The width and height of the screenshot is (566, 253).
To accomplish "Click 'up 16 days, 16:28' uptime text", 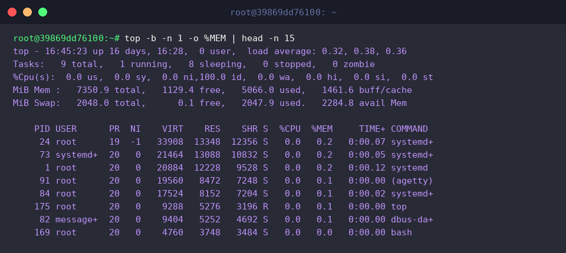I will point(137,51).
